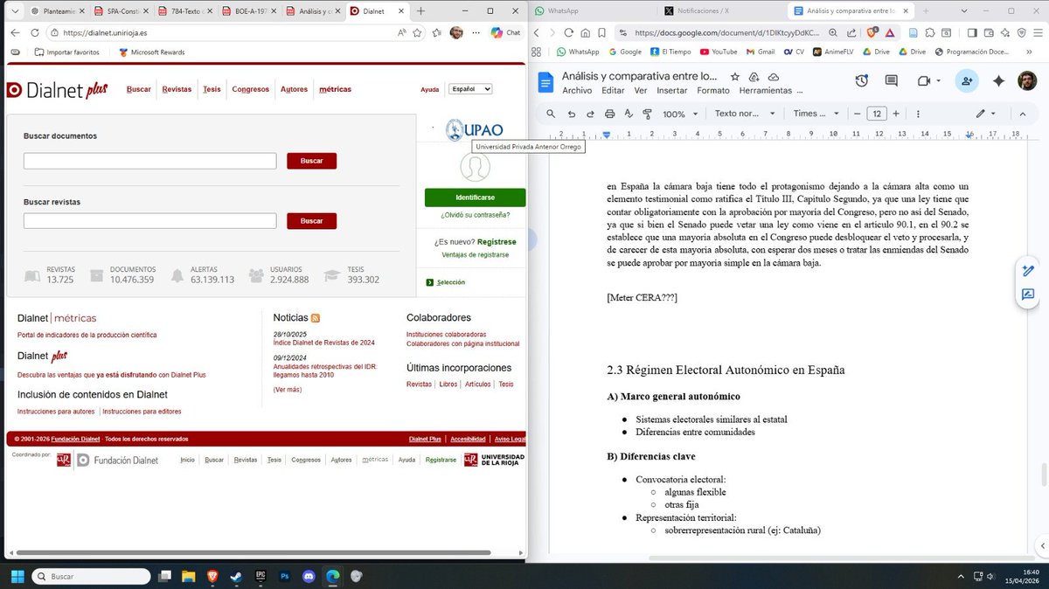Viewport: 1049px width, 589px height.
Task: Open zoom level 100% dropdown in Docs
Action: coord(678,114)
